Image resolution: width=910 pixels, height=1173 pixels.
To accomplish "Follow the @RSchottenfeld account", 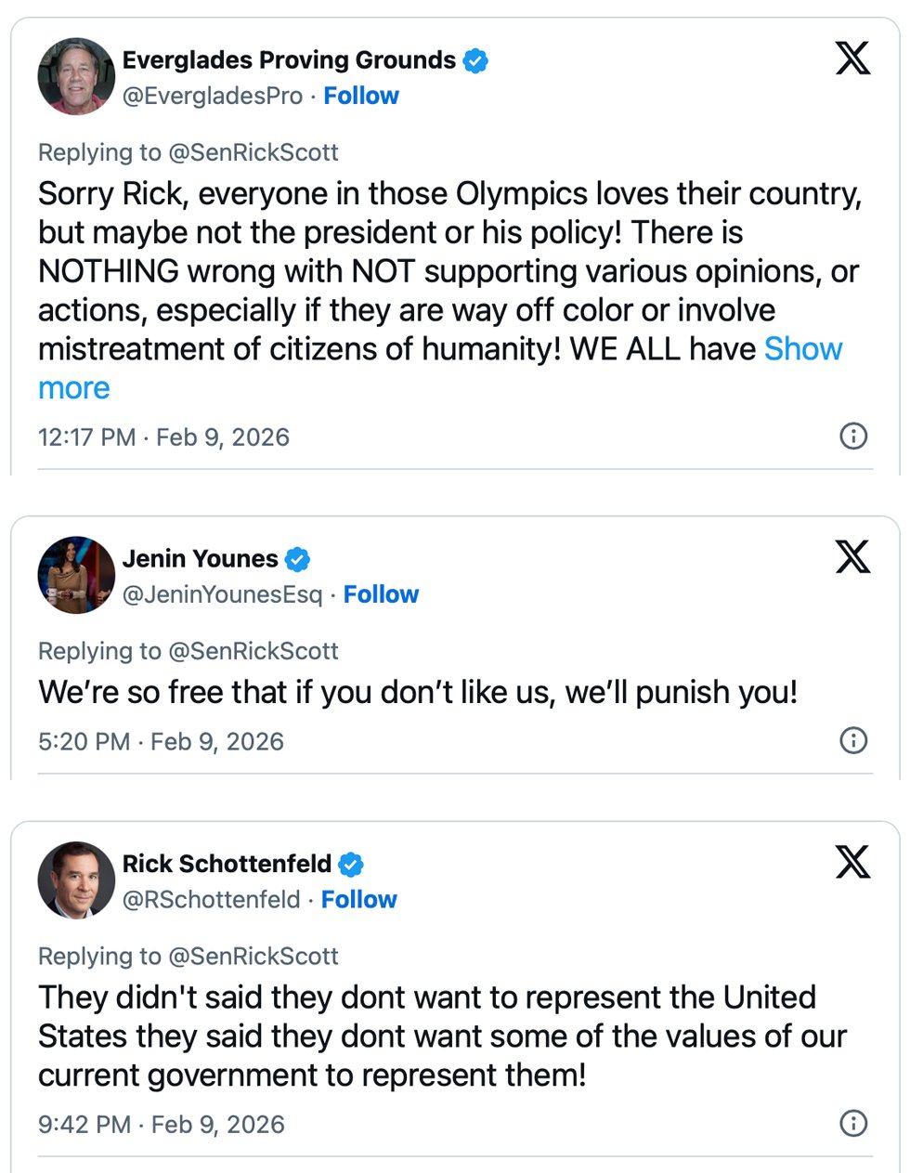I will click(358, 899).
